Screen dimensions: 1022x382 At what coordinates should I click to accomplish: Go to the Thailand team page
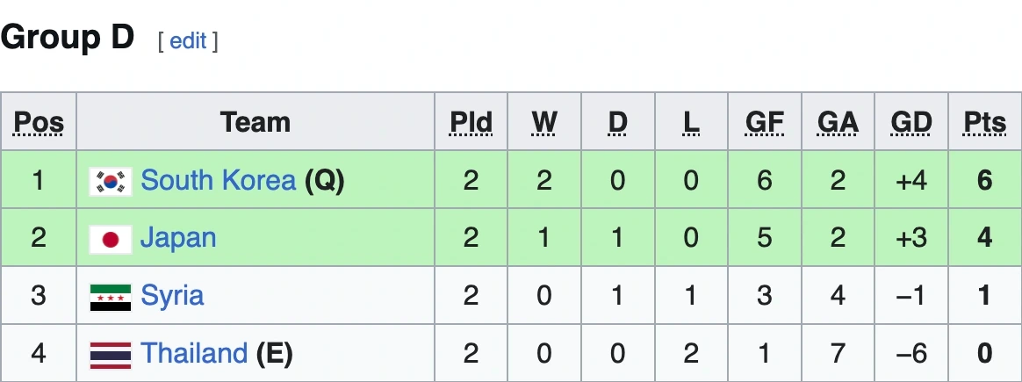click(x=194, y=354)
